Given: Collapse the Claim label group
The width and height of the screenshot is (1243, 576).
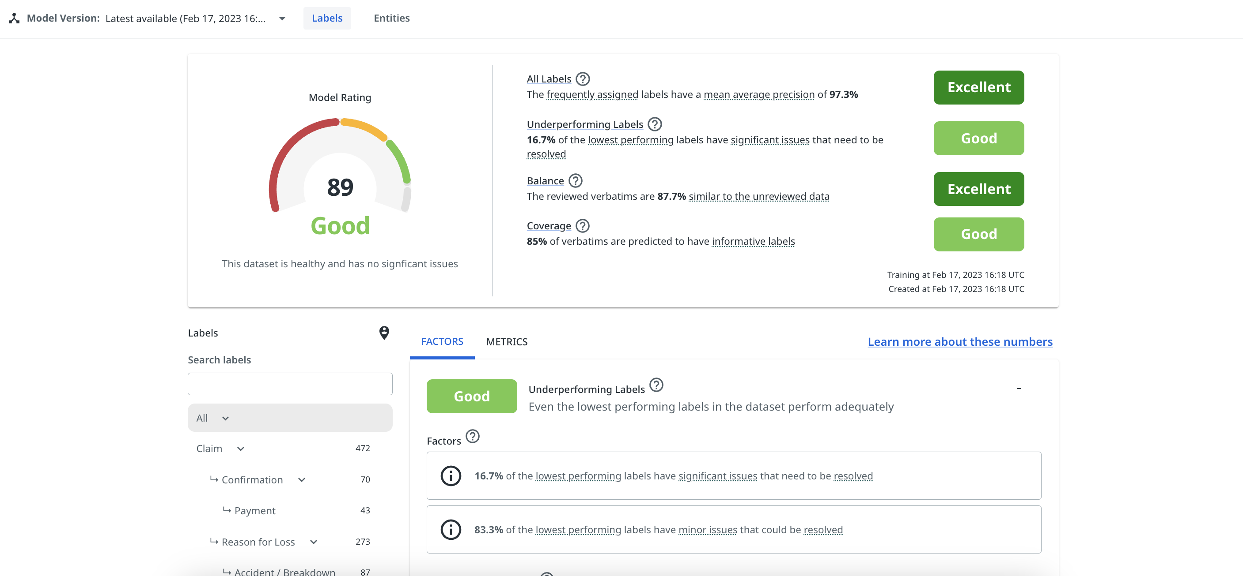Looking at the screenshot, I should coord(240,449).
